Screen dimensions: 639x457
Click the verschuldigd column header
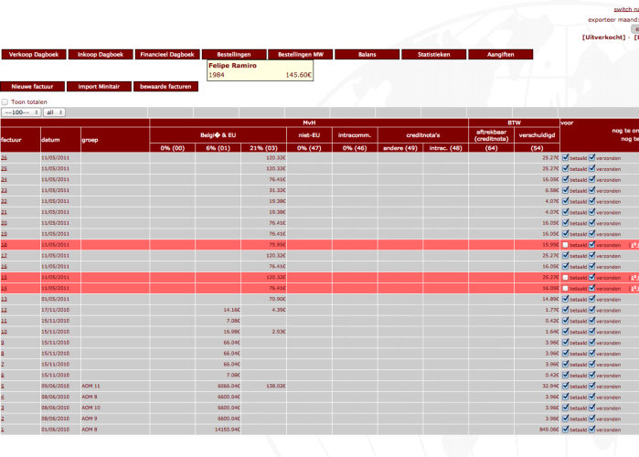[537, 135]
